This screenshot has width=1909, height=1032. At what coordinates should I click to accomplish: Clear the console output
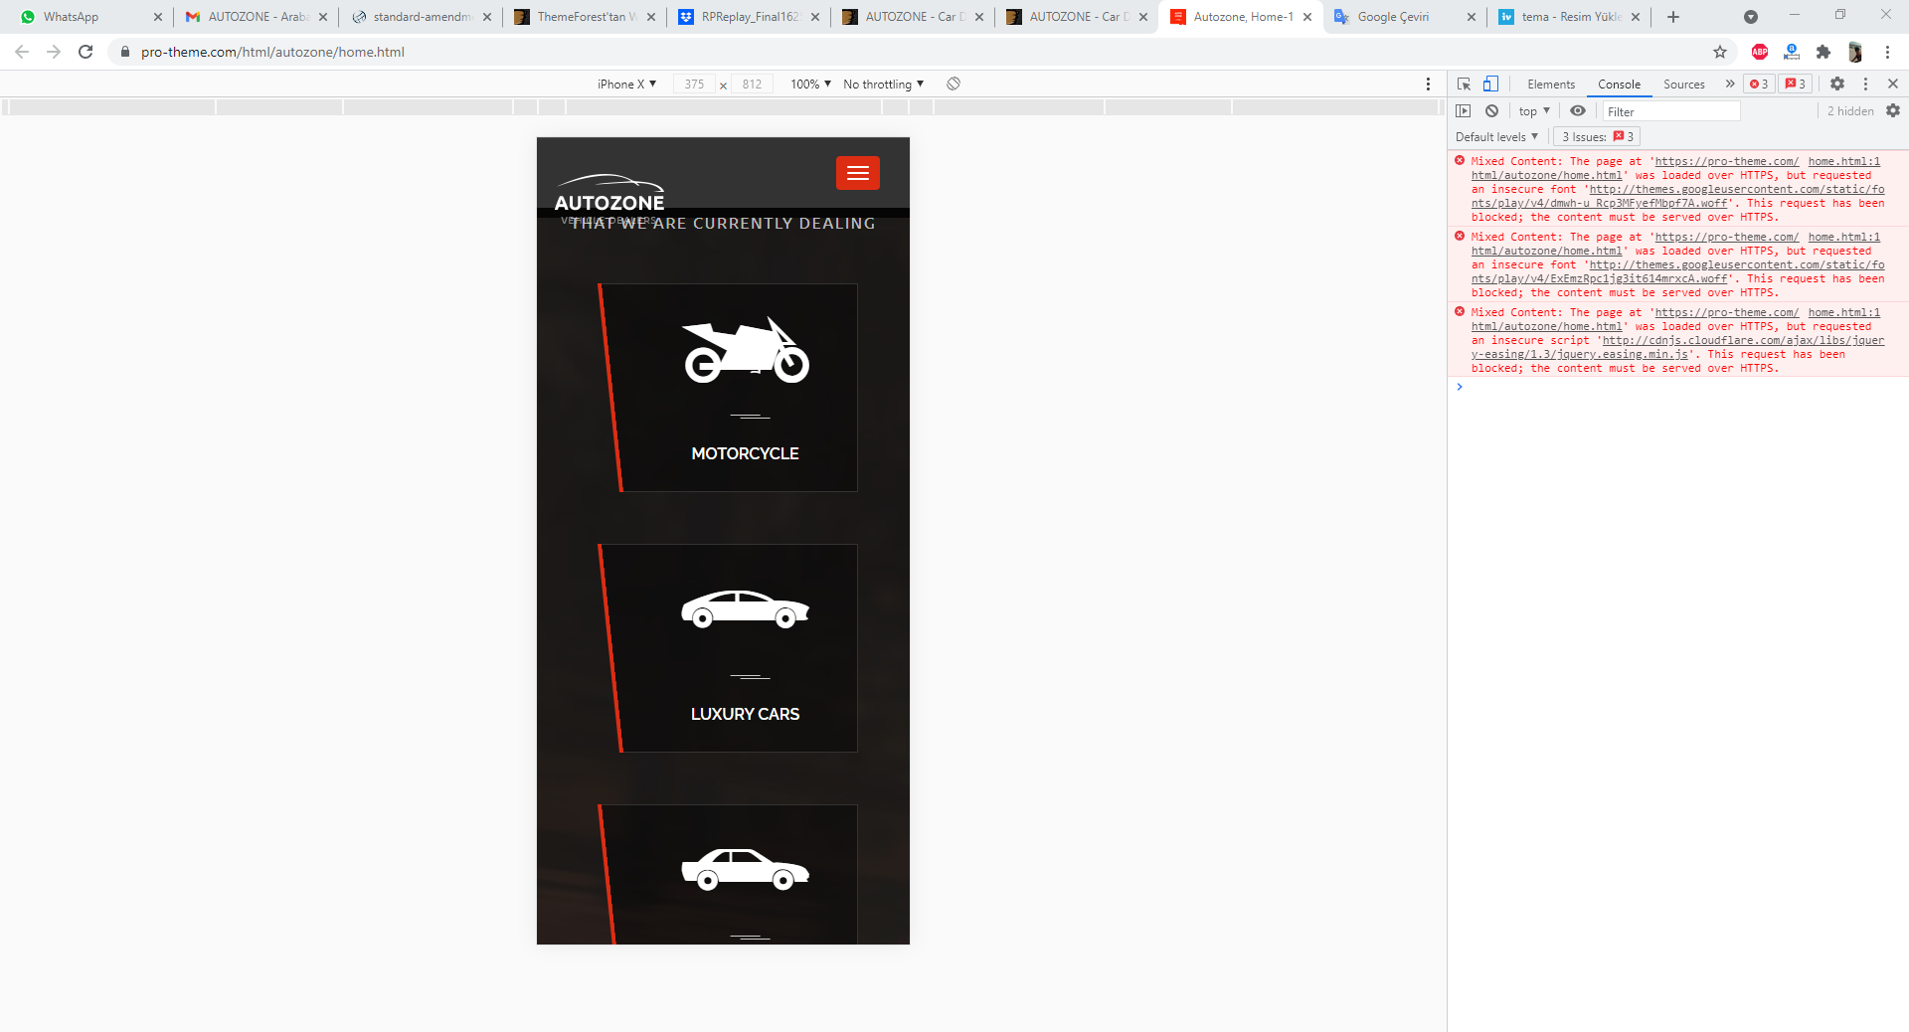click(x=1491, y=111)
